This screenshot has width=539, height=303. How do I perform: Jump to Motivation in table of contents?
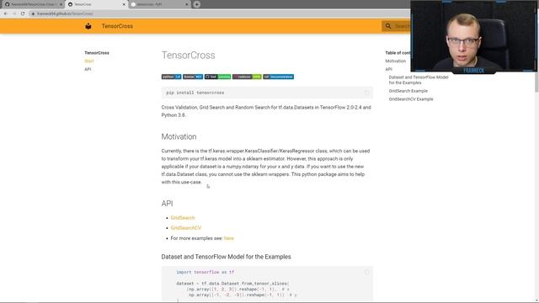click(x=395, y=61)
